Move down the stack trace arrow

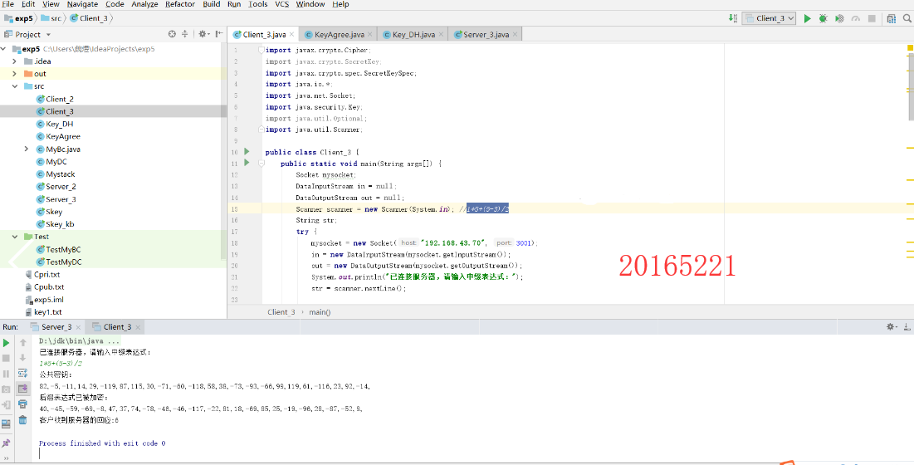click(x=22, y=358)
